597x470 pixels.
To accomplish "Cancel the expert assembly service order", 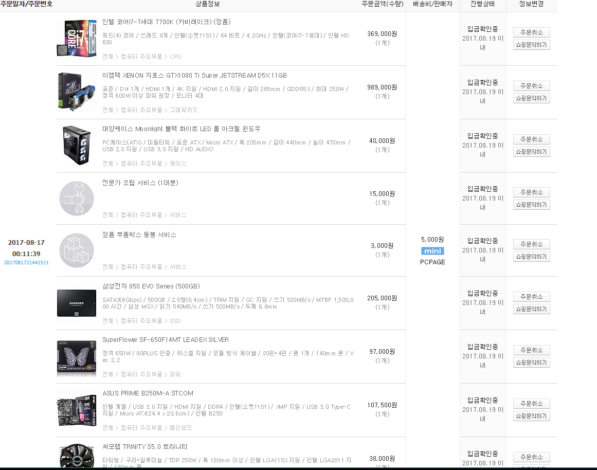I will tap(532, 192).
